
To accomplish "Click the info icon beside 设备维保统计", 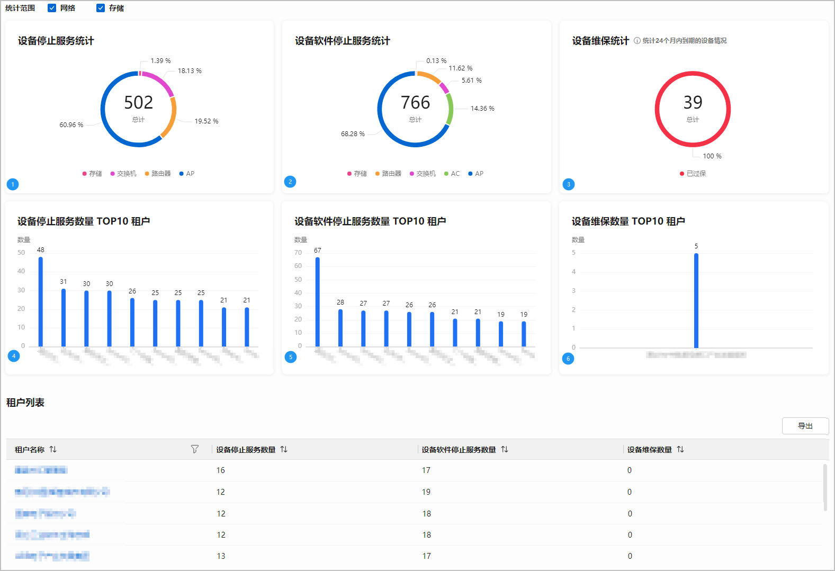I will click(x=637, y=41).
